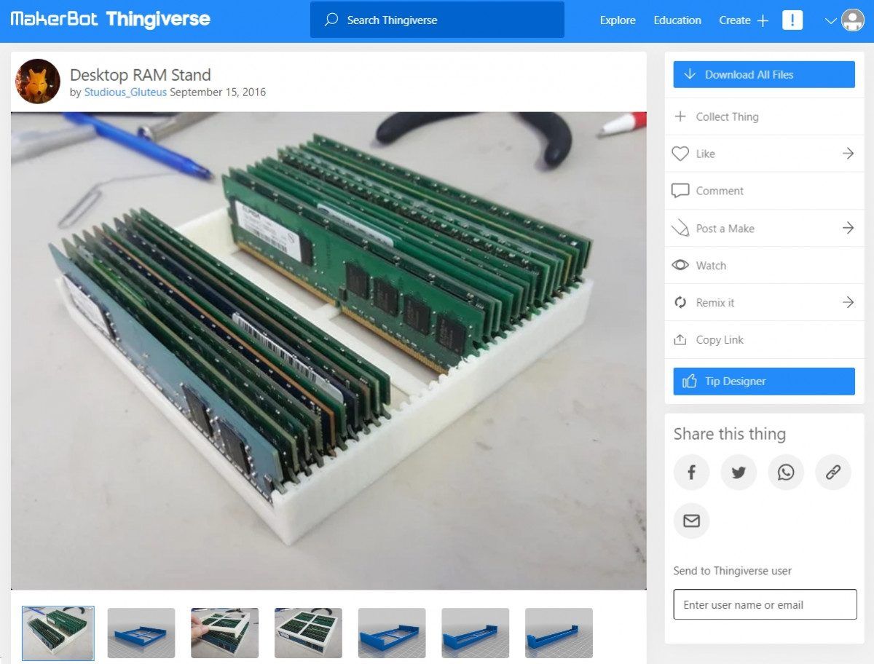Click the MakerBot Thingiverse logo
Screen dimensions: 874x664
tap(111, 20)
